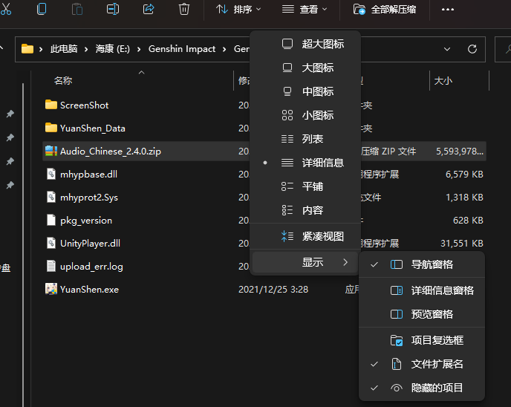Click the 名称 column header

click(63, 80)
